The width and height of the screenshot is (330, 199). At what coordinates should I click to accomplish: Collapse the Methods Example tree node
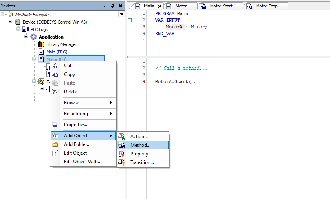(x=2, y=14)
